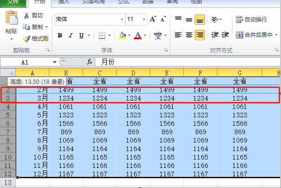Click the phonetic guide wén icon
Viewport: 281px width, 188px height.
158,36
